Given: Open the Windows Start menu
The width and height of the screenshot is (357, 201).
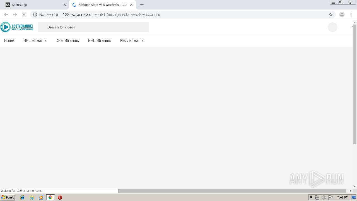Looking at the screenshot, I should [8, 197].
